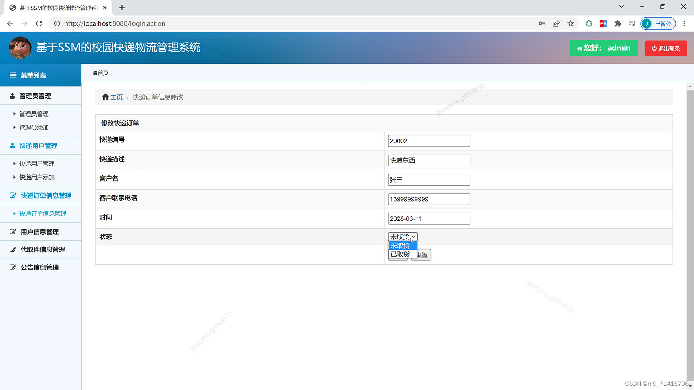Reload the page with refresh icon

click(39, 24)
